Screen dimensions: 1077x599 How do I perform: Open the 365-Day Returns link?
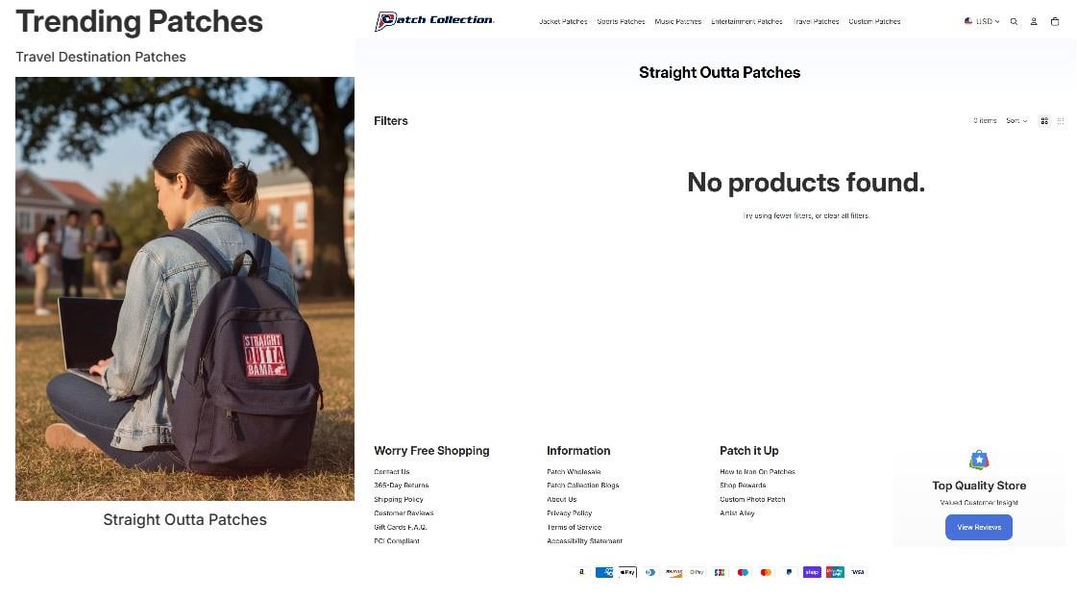(402, 486)
